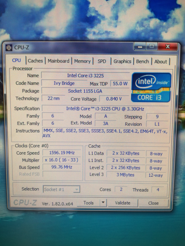Expand the Tools dropdown arrow
Viewport: 185px width, 246px height.
tap(103, 203)
